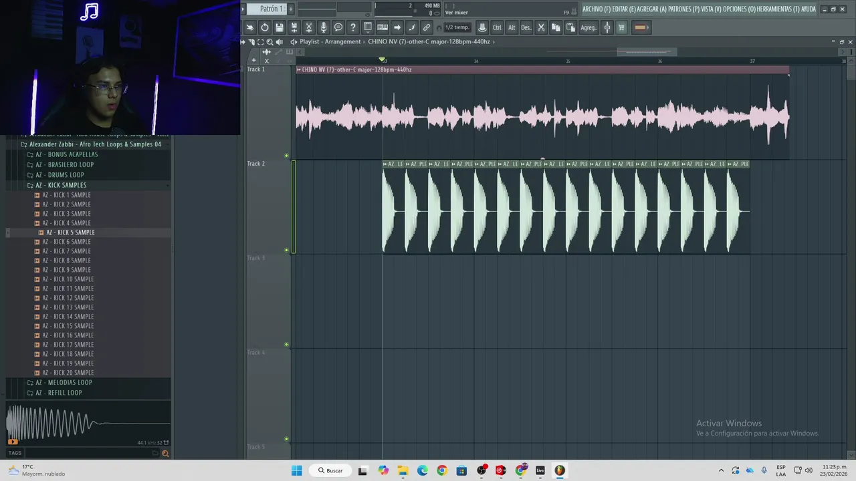This screenshot has width=856, height=481.
Task: Click Buscar in the Windows taskbar
Action: click(329, 470)
